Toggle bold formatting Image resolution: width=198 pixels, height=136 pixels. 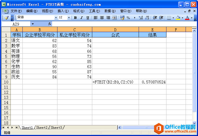pyautogui.click(x=75, y=18)
